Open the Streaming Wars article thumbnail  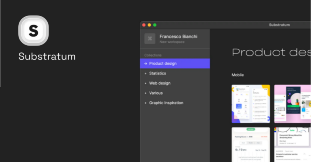[x=292, y=144]
